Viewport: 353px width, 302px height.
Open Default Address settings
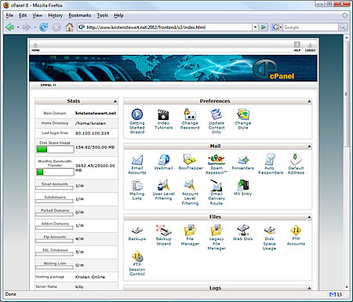(x=296, y=159)
